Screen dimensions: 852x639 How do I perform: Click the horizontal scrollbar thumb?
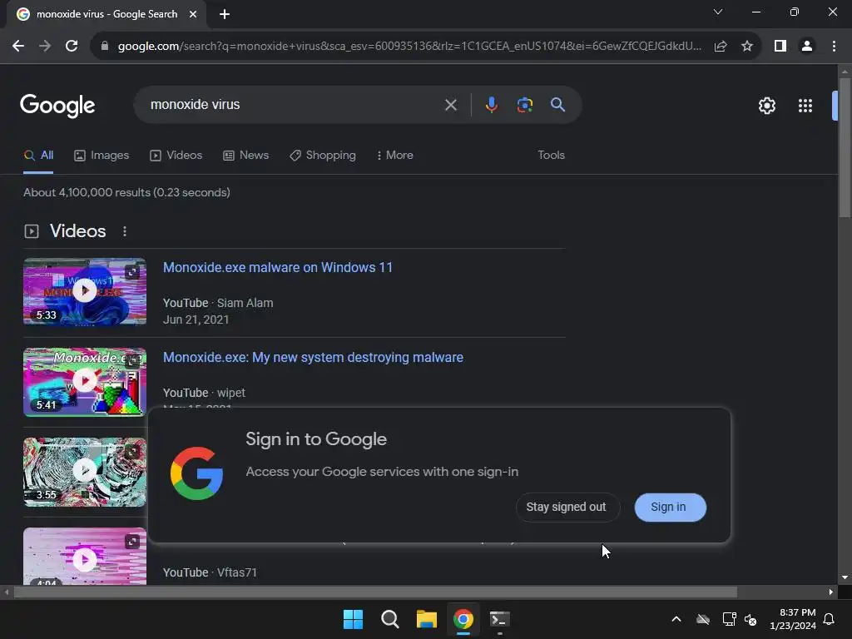click(x=375, y=592)
